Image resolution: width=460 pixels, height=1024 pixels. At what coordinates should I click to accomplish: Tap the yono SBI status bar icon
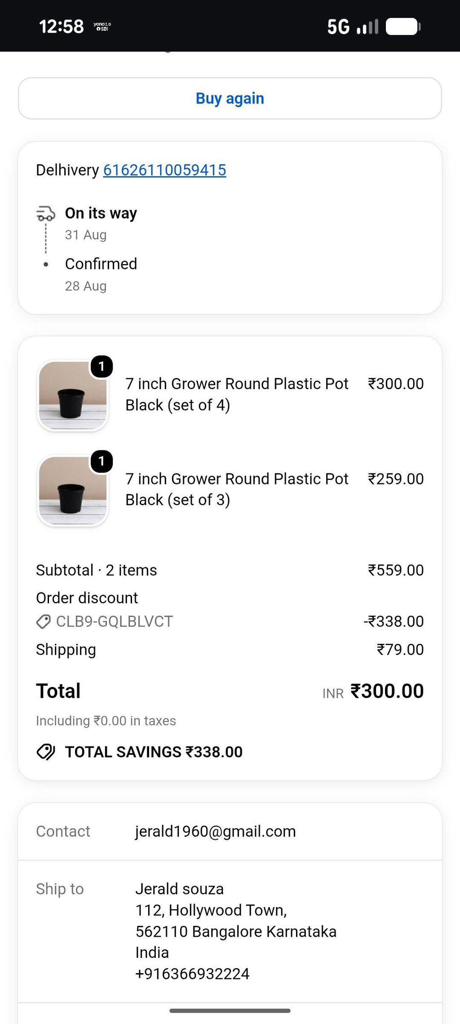click(x=102, y=27)
